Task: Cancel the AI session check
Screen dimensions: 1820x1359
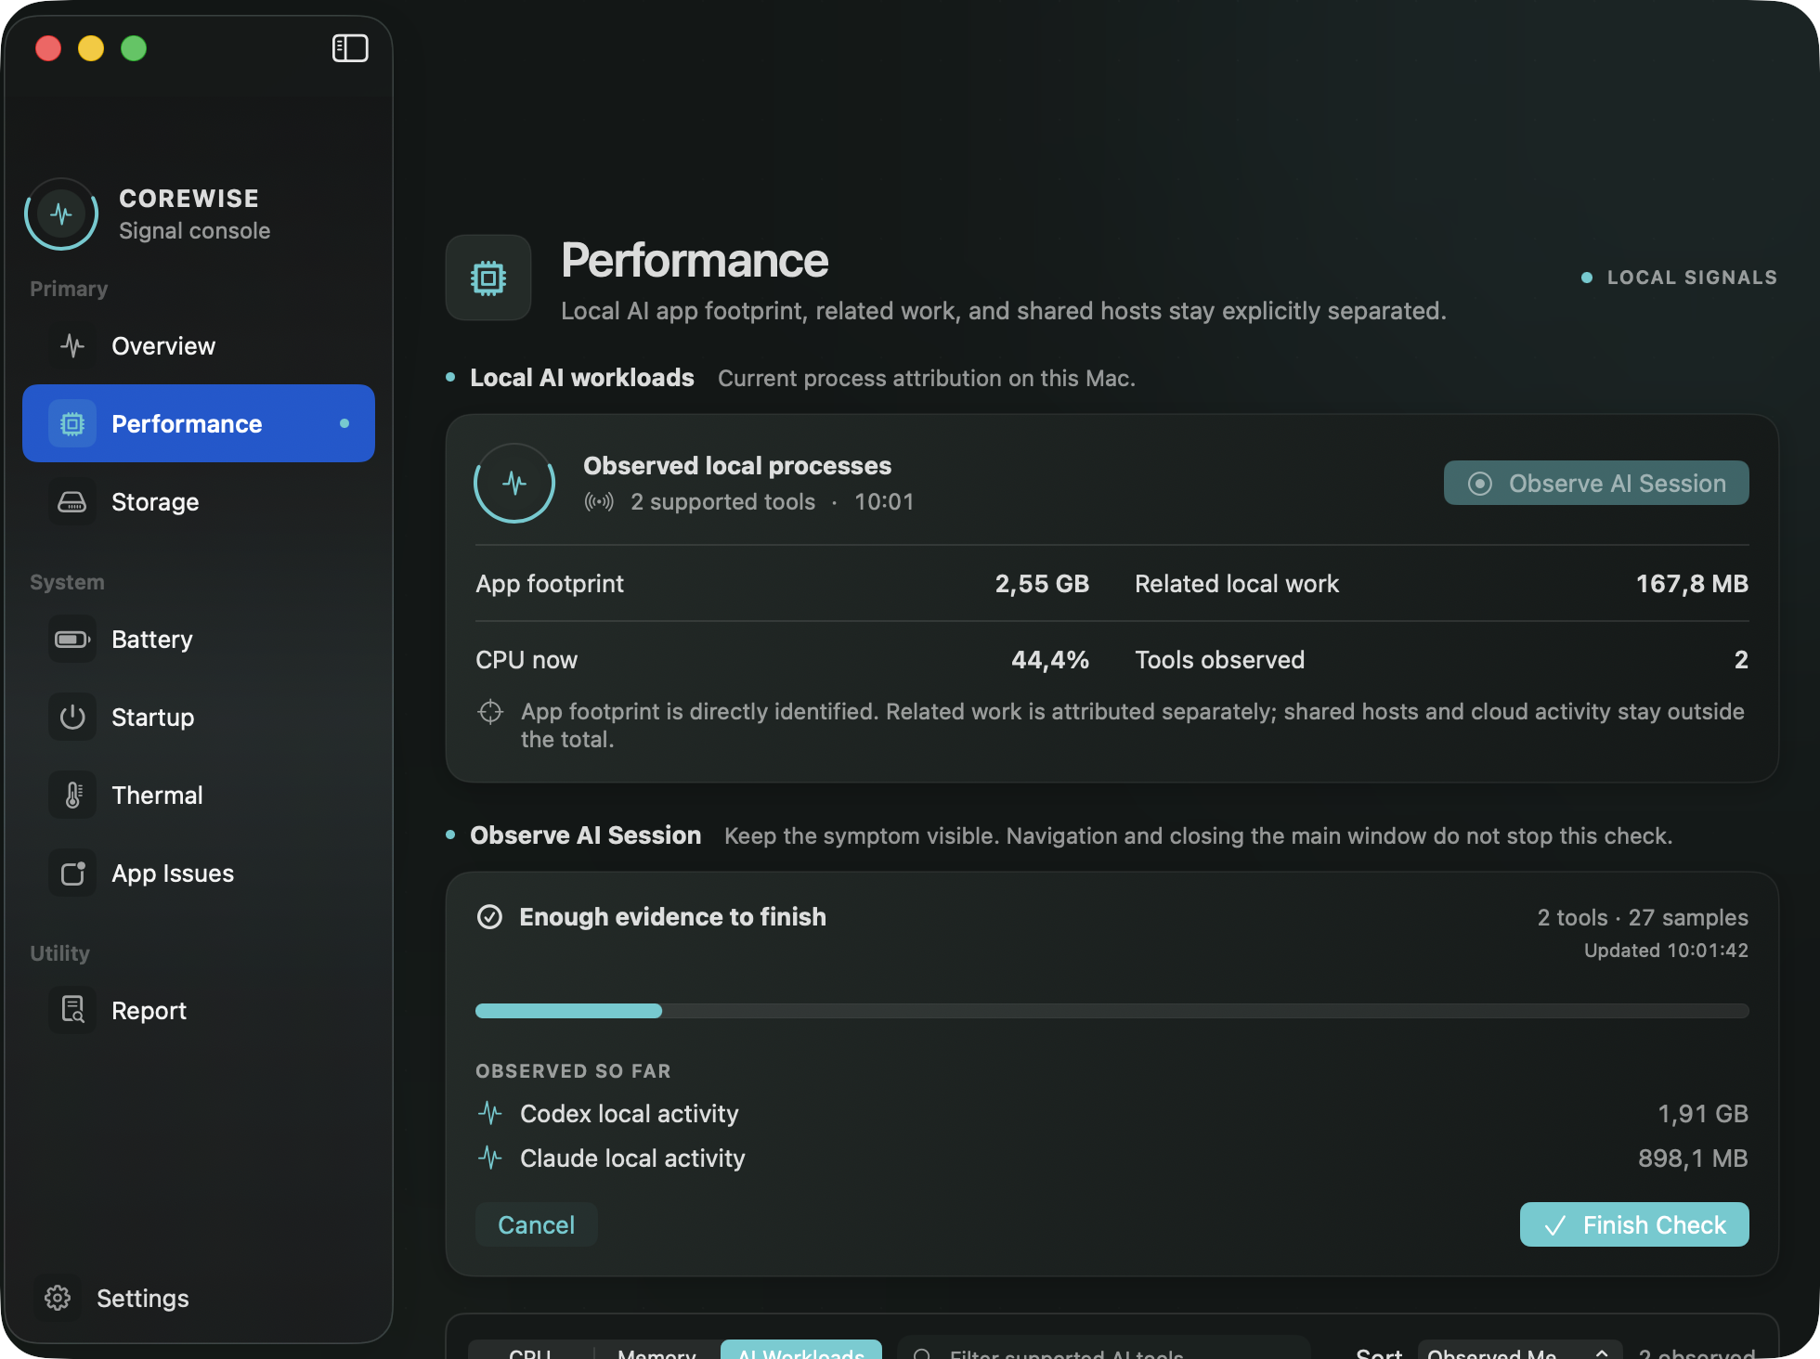Action: pyautogui.click(x=536, y=1224)
